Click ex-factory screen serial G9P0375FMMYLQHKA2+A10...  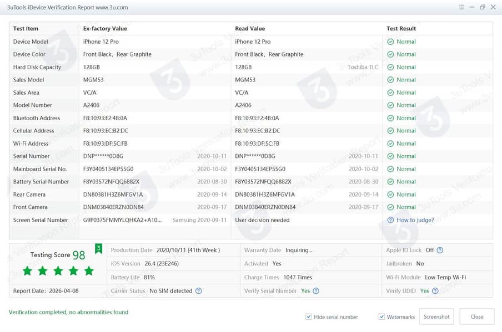tap(122, 220)
